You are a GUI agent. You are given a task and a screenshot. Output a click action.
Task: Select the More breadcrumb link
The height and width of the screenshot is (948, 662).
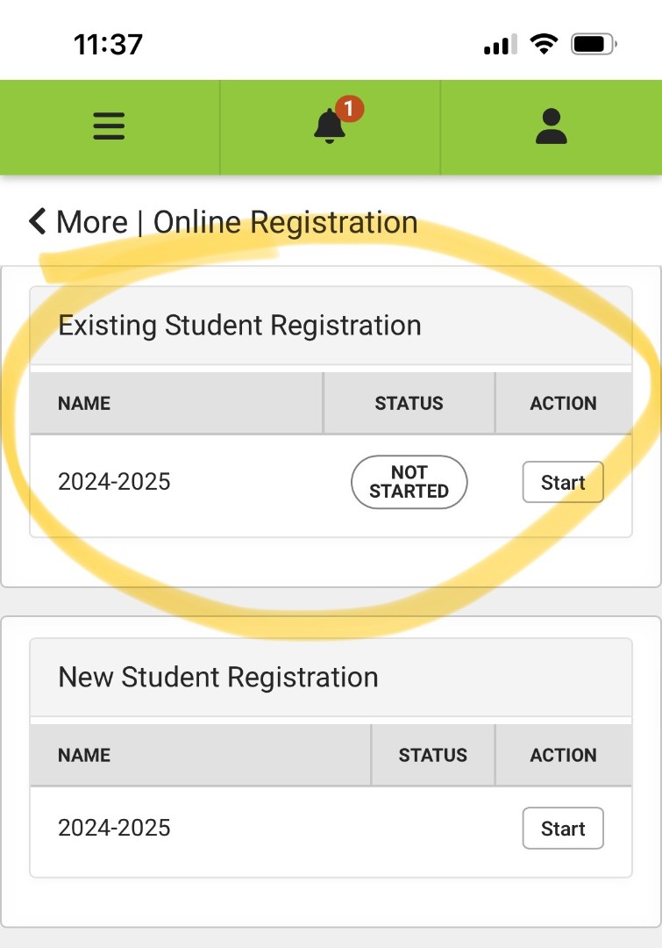click(92, 222)
